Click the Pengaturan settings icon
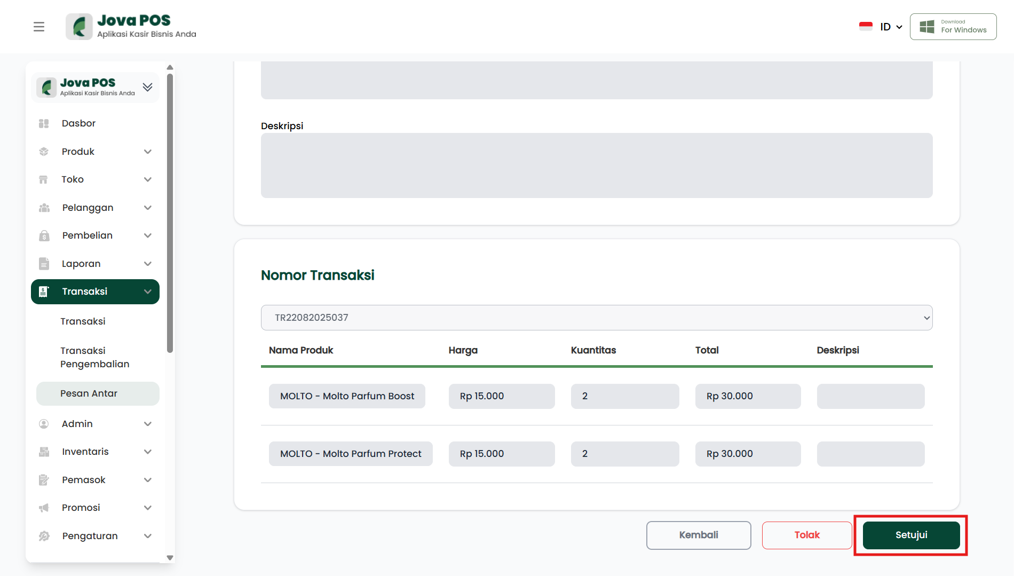 (x=44, y=536)
